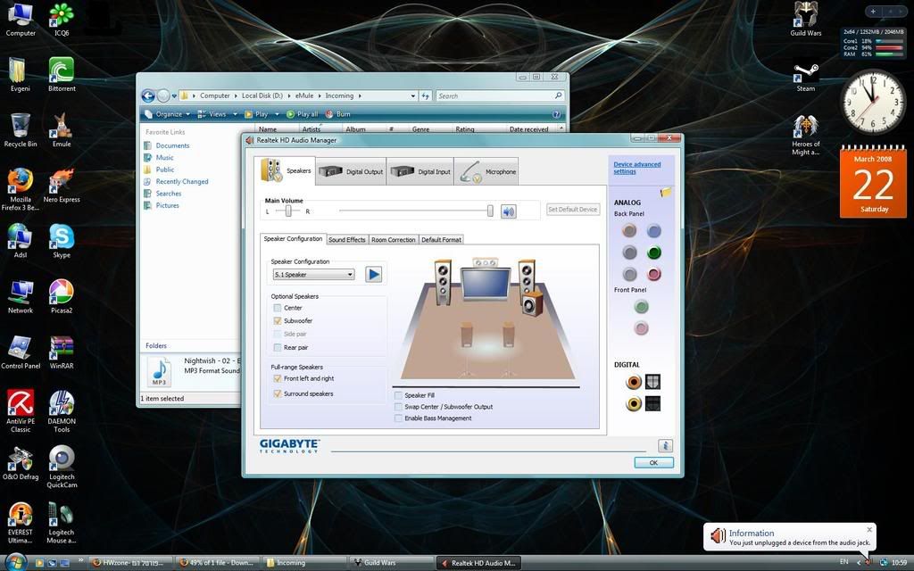Image resolution: width=914 pixels, height=571 pixels.
Task: Close the audio jack Information balloon
Action: [x=869, y=530]
